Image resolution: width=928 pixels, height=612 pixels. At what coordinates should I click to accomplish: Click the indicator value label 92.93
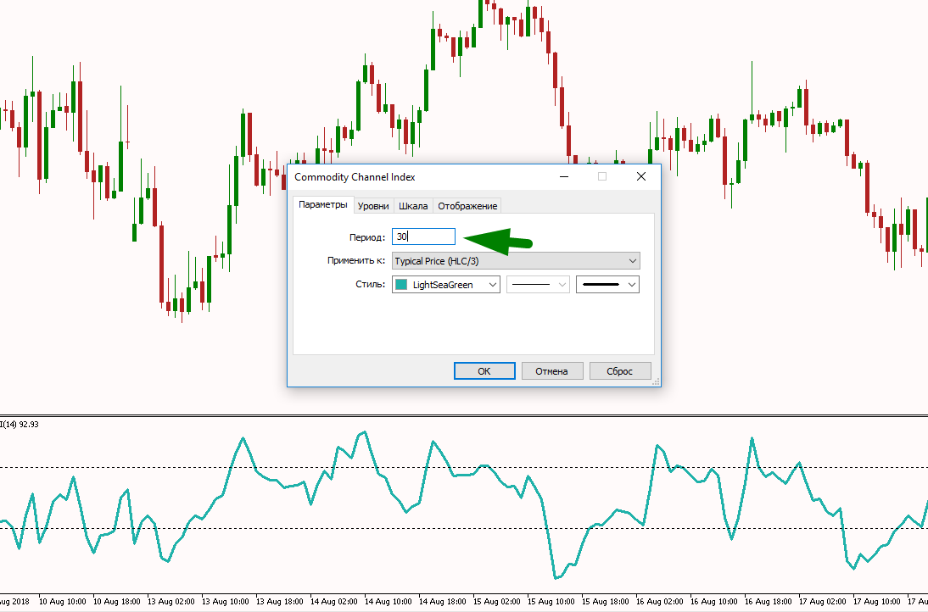pos(29,424)
